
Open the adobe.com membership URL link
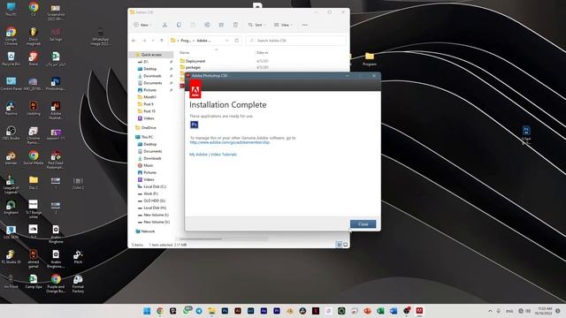(x=230, y=142)
